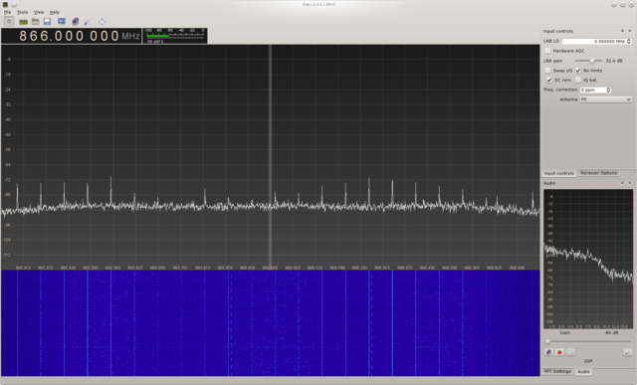
Task: Switch to Input controls tab
Action: [x=559, y=173]
